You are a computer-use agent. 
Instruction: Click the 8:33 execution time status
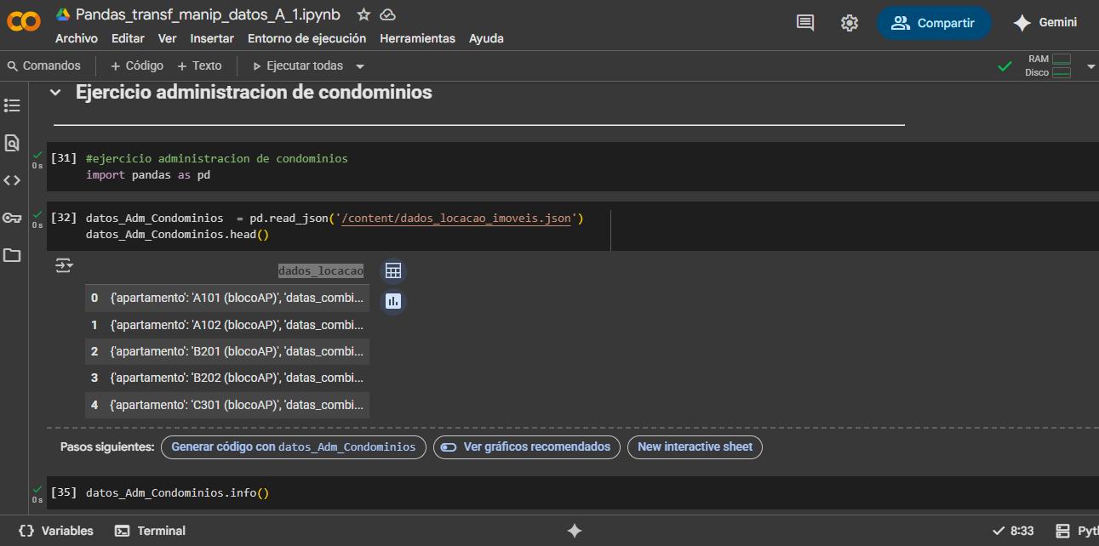1014,531
